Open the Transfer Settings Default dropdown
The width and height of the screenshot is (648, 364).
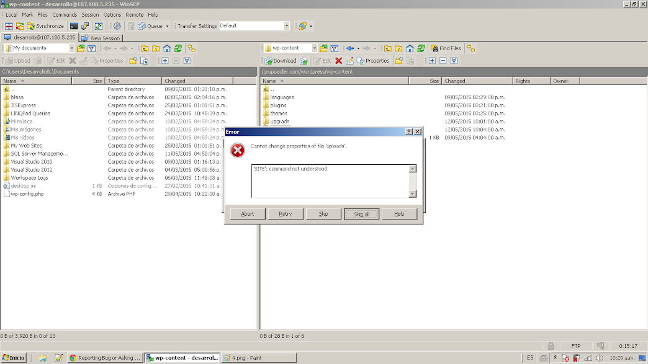coord(287,26)
